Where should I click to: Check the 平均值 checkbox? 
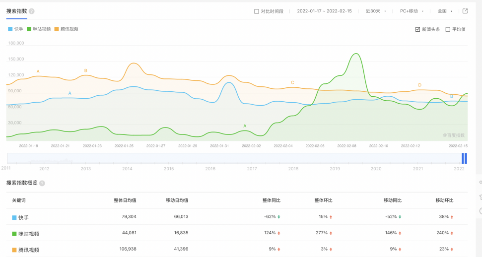pos(448,29)
